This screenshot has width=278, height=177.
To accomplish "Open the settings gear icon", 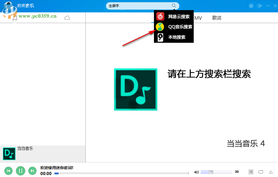I will tap(251, 6).
